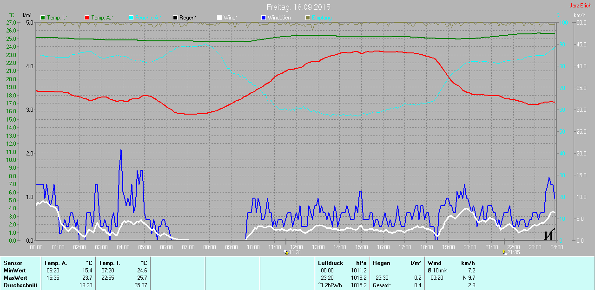Click the Temp. A. minimum value 15.4
The image size is (595, 290).
[87, 271]
